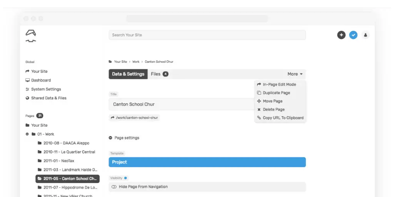Open the /work/canton-school-chur URL link
Image resolution: width=394 pixels, height=197 pixels.
134,118
